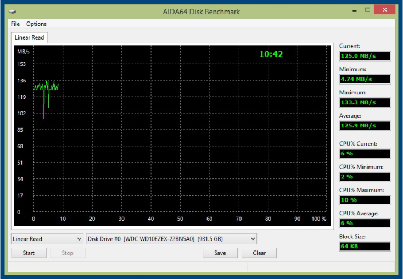Click the CPU% Current value field

tap(365, 154)
